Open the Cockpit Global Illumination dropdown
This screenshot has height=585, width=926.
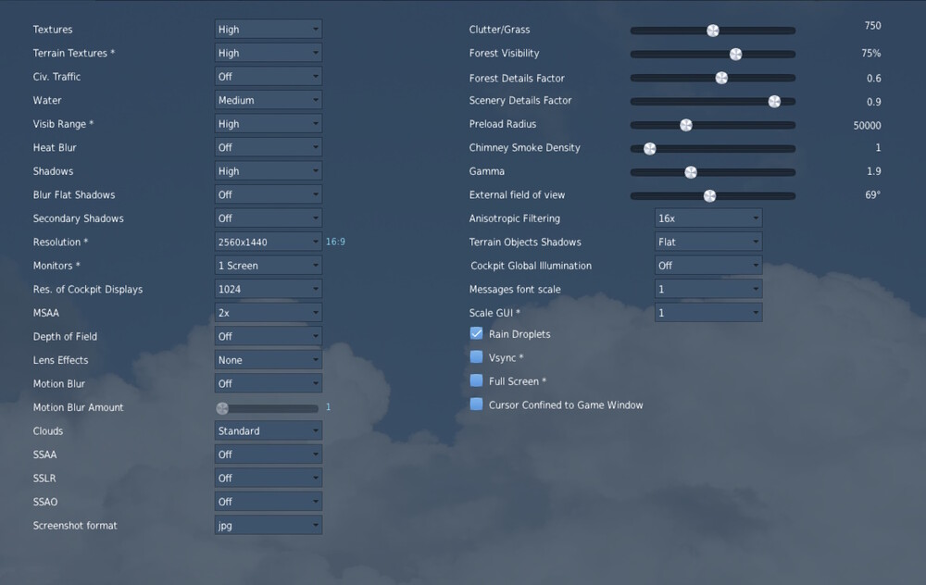707,266
